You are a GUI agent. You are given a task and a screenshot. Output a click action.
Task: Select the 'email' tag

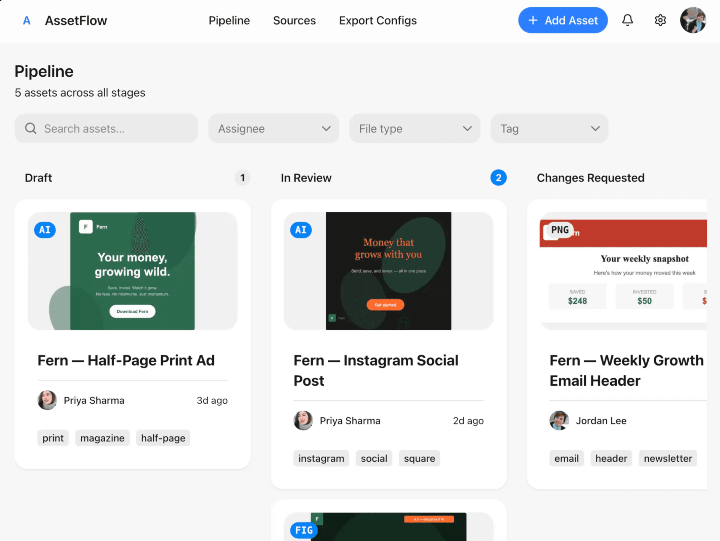click(566, 458)
